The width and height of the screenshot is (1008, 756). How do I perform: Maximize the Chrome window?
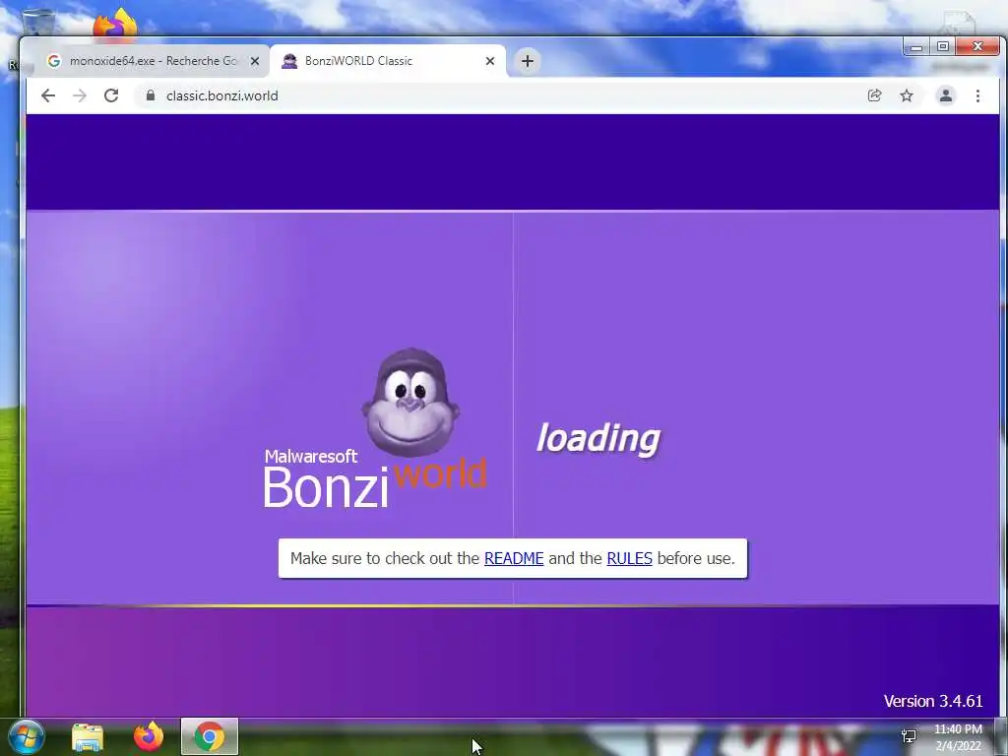click(x=942, y=47)
